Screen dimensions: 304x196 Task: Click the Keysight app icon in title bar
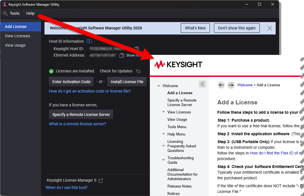pyautogui.click(x=5, y=4)
